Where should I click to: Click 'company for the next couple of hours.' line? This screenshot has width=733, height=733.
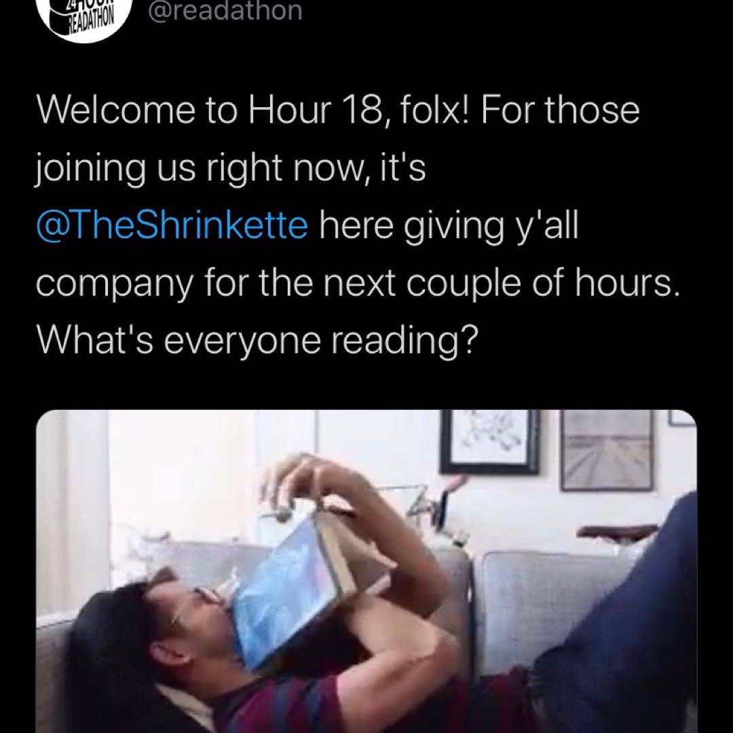click(x=358, y=283)
